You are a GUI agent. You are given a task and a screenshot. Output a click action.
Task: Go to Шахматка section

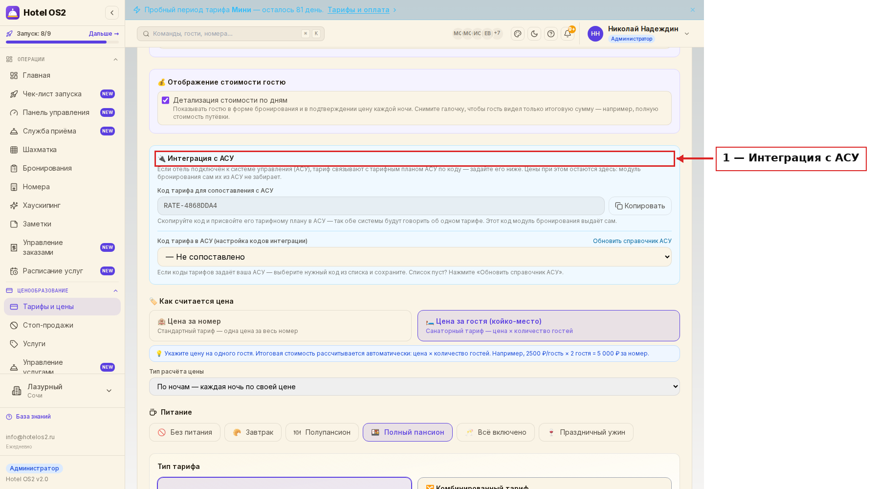coord(62,150)
